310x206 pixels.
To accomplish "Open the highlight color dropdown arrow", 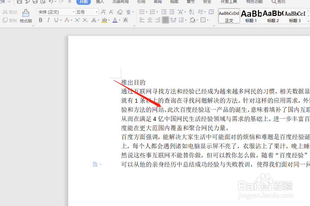I will 109,20.
